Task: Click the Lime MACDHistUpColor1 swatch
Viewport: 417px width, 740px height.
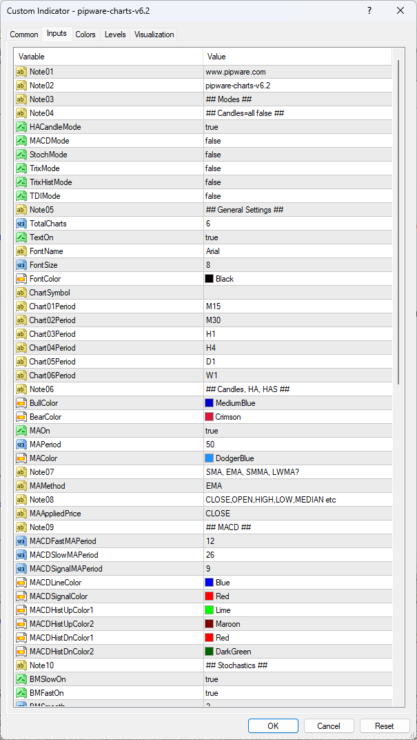Action: pos(209,610)
